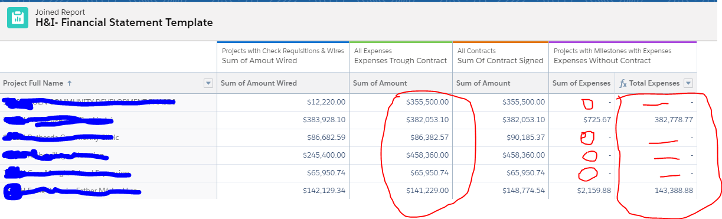Image resolution: width=722 pixels, height=219 pixels.
Task: Click the $12,220.00 amount wired cell
Action: tap(326, 102)
